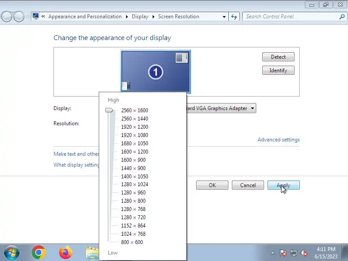
Task: Open Advanced settings link
Action: (x=278, y=140)
